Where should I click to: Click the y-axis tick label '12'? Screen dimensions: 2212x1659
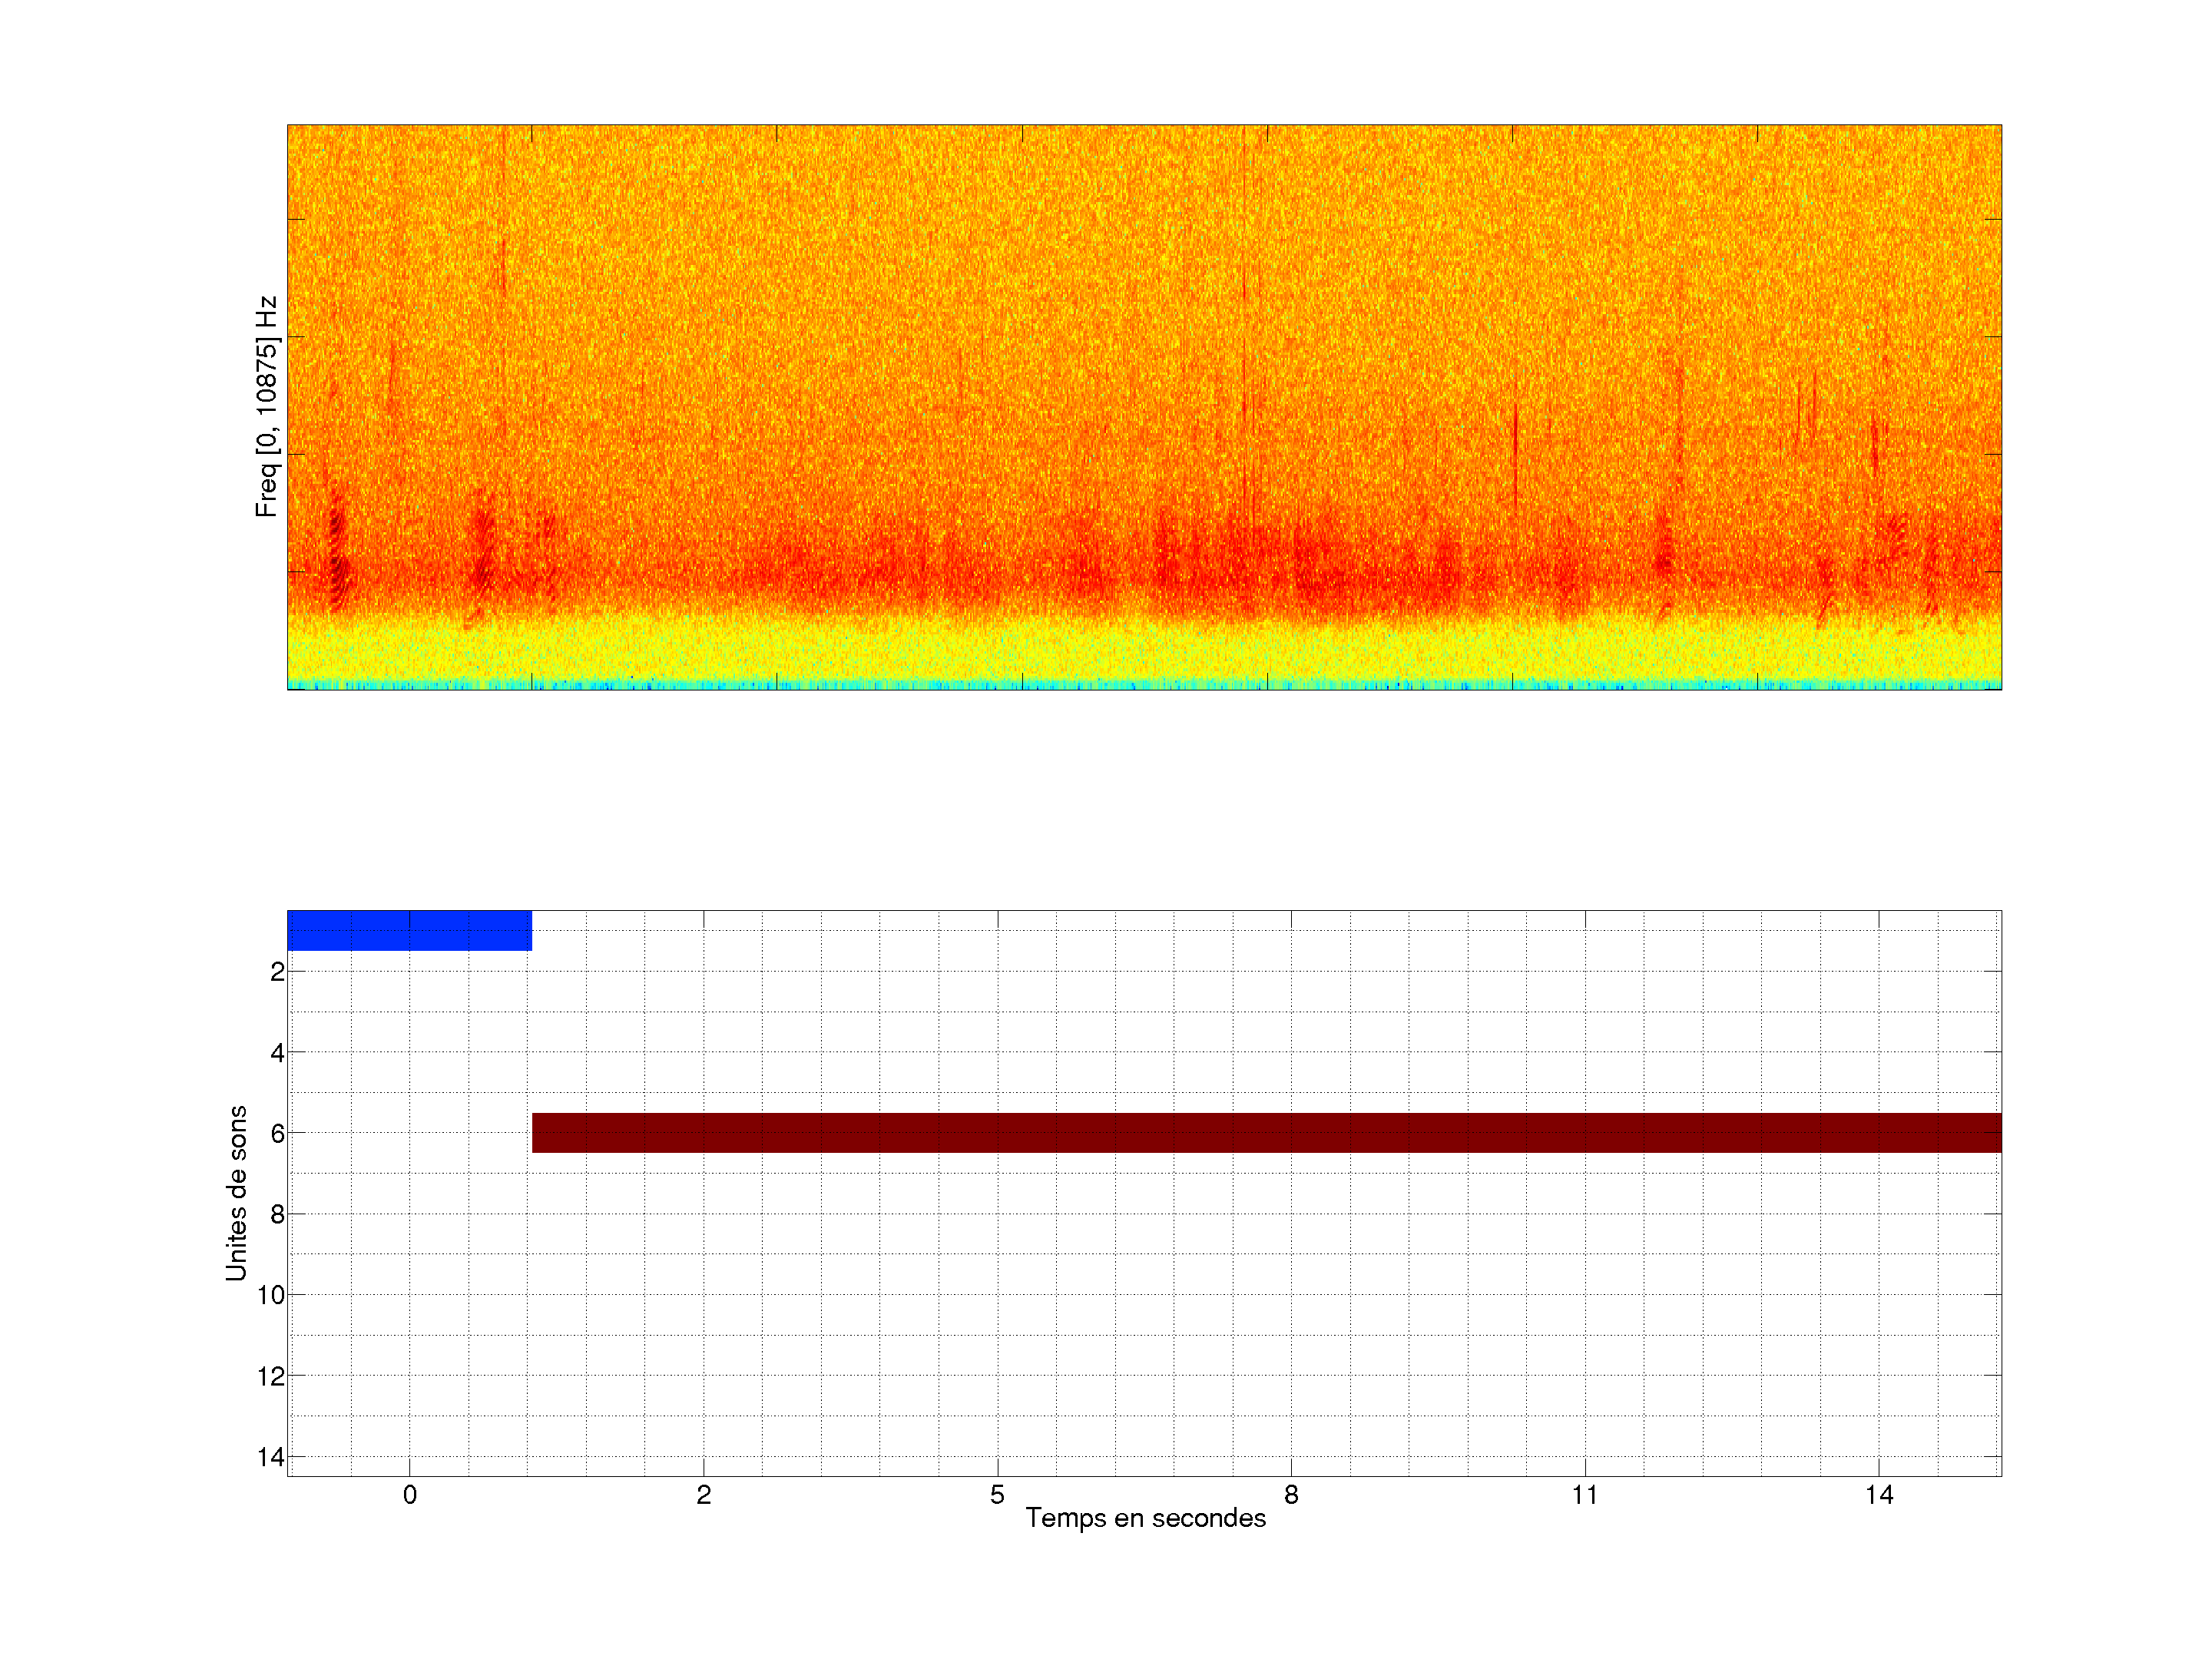pyautogui.click(x=271, y=1377)
